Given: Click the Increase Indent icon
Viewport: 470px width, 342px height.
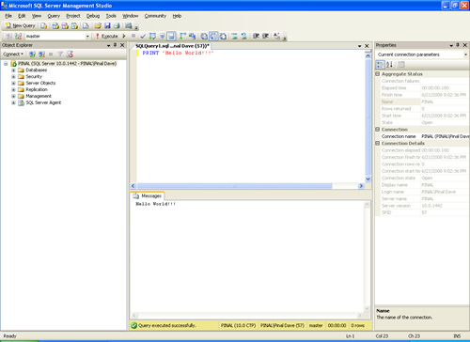Looking at the screenshot, I should [266, 37].
